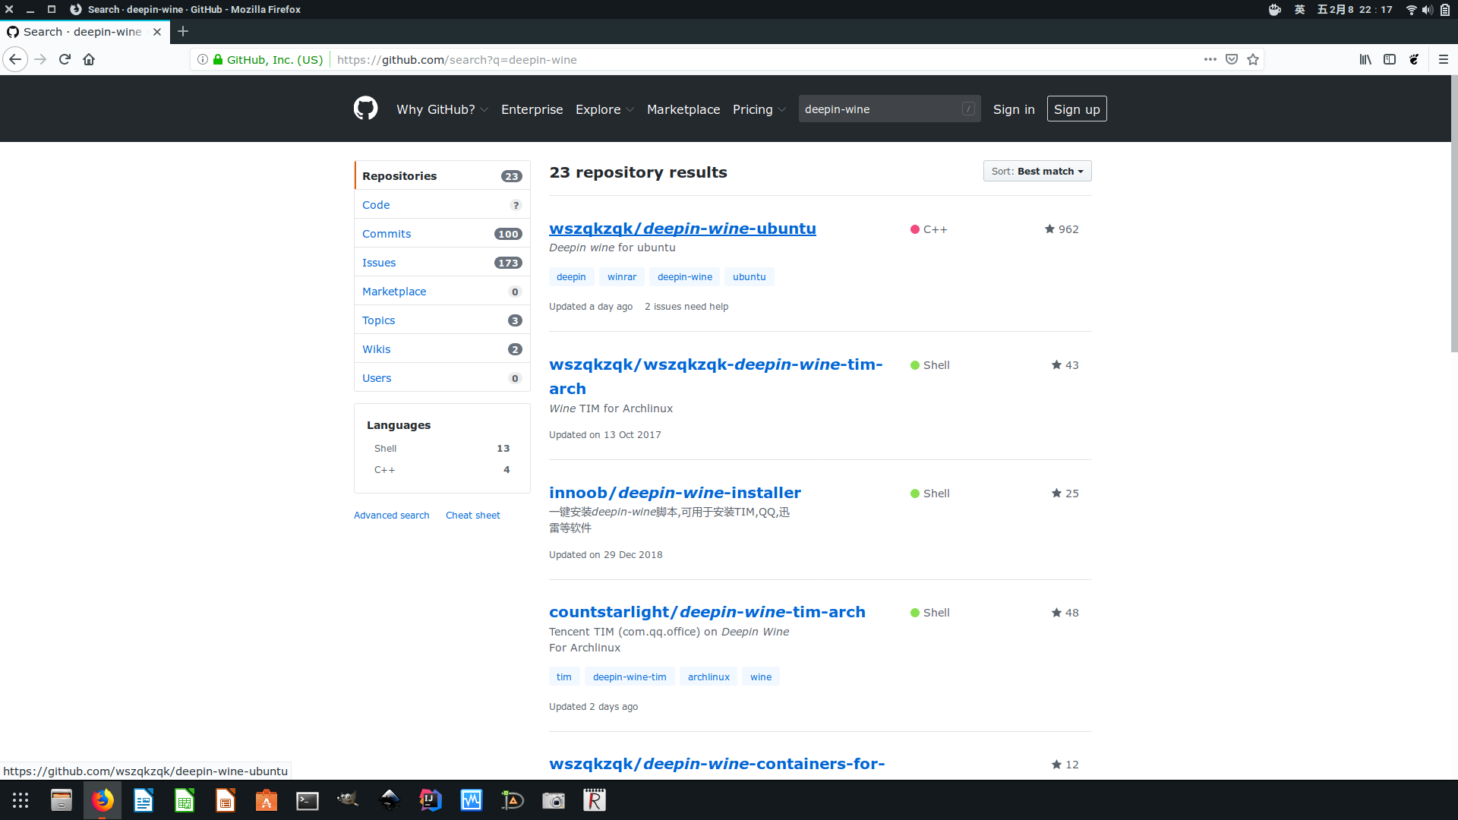Open the Firefox menu hamburger icon

click(x=1443, y=59)
